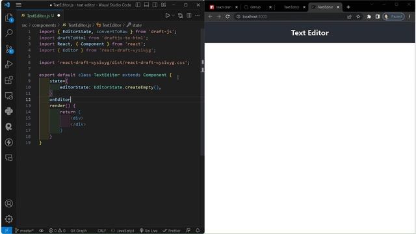Image resolution: width=416 pixels, height=234 pixels.
Task: Open the Search view in VS Code
Action: [x=9, y=33]
